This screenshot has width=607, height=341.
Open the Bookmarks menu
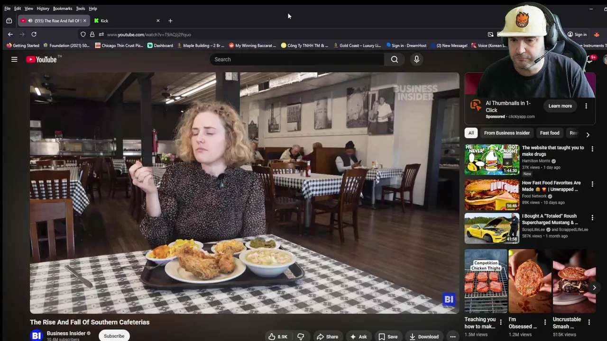63,9
